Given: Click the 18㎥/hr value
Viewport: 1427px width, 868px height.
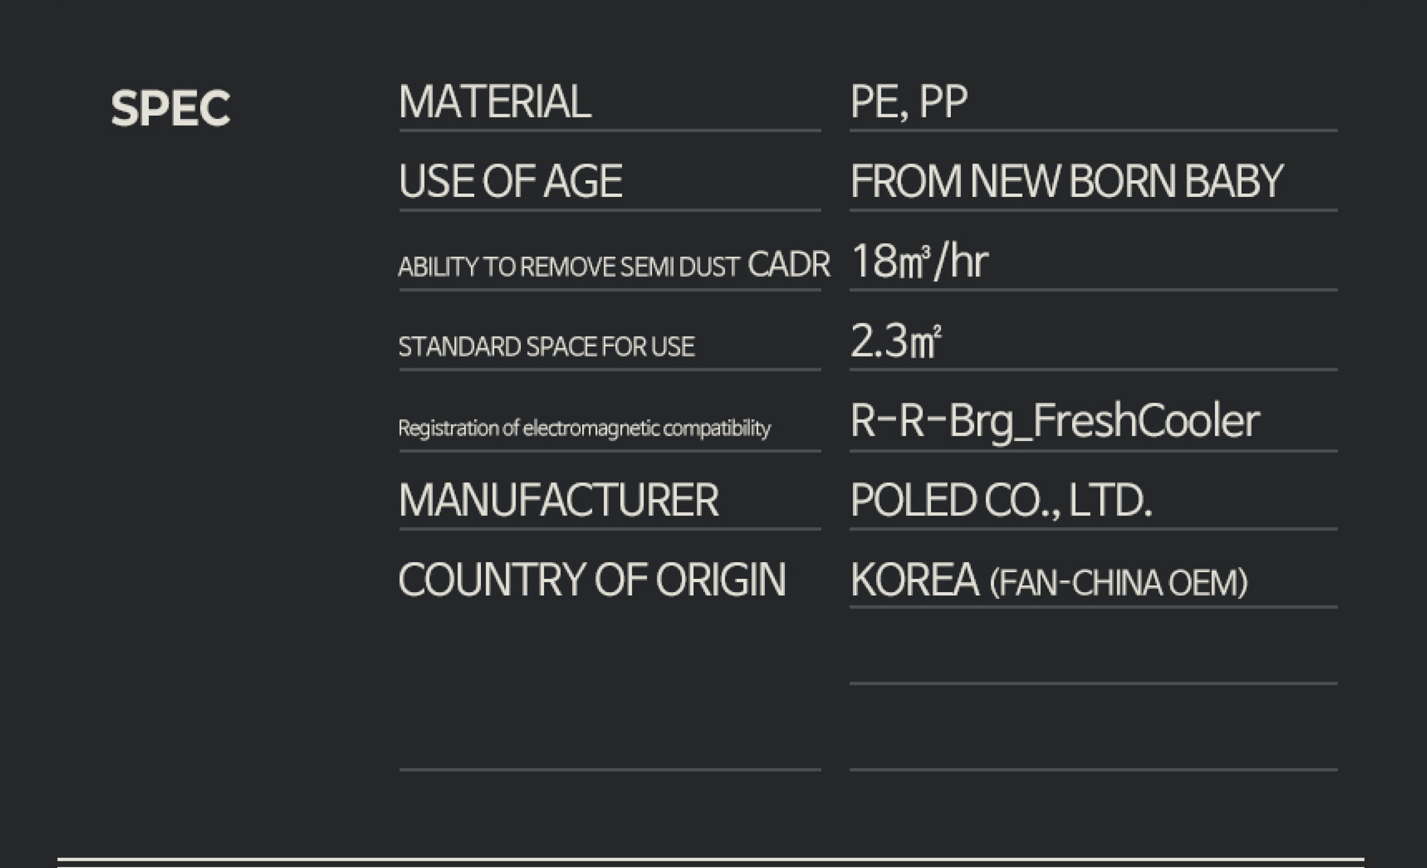Looking at the screenshot, I should (x=919, y=262).
